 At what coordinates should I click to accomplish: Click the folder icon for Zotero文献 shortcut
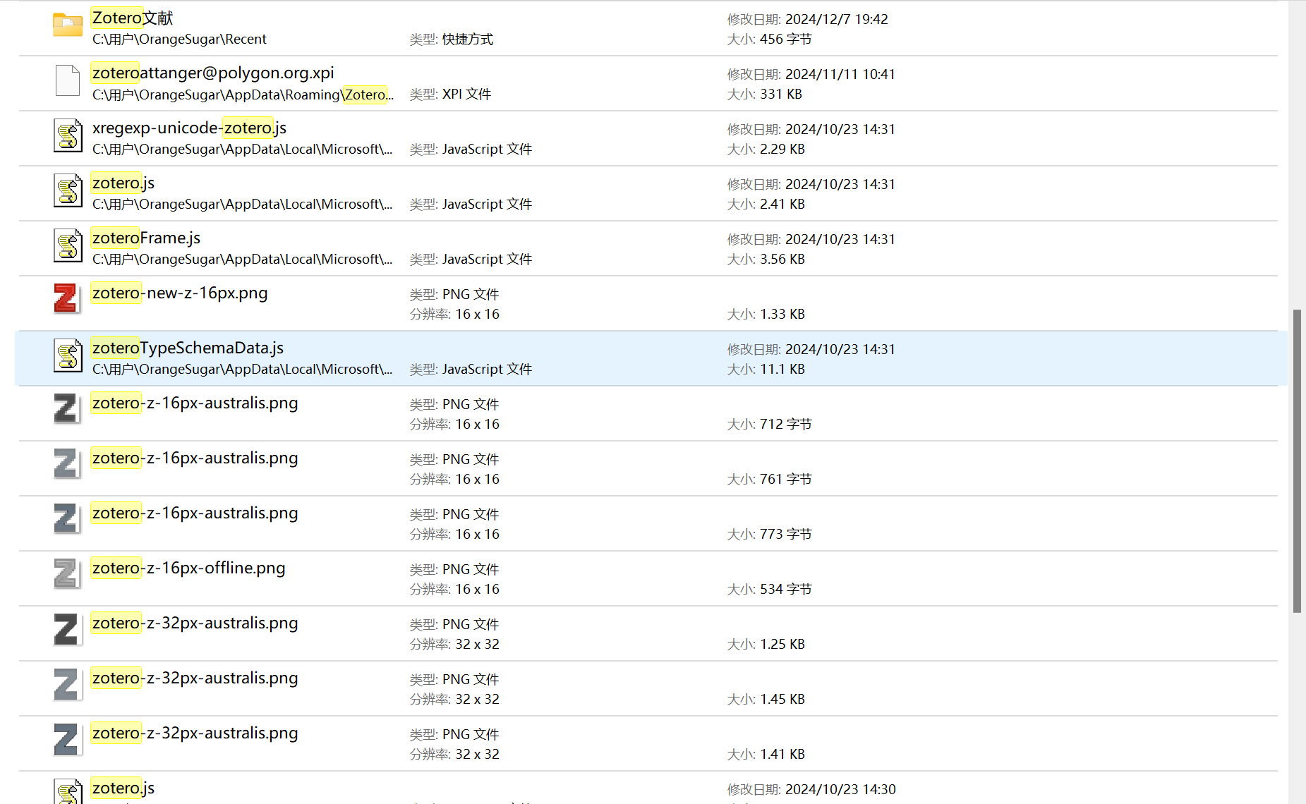pos(68,25)
